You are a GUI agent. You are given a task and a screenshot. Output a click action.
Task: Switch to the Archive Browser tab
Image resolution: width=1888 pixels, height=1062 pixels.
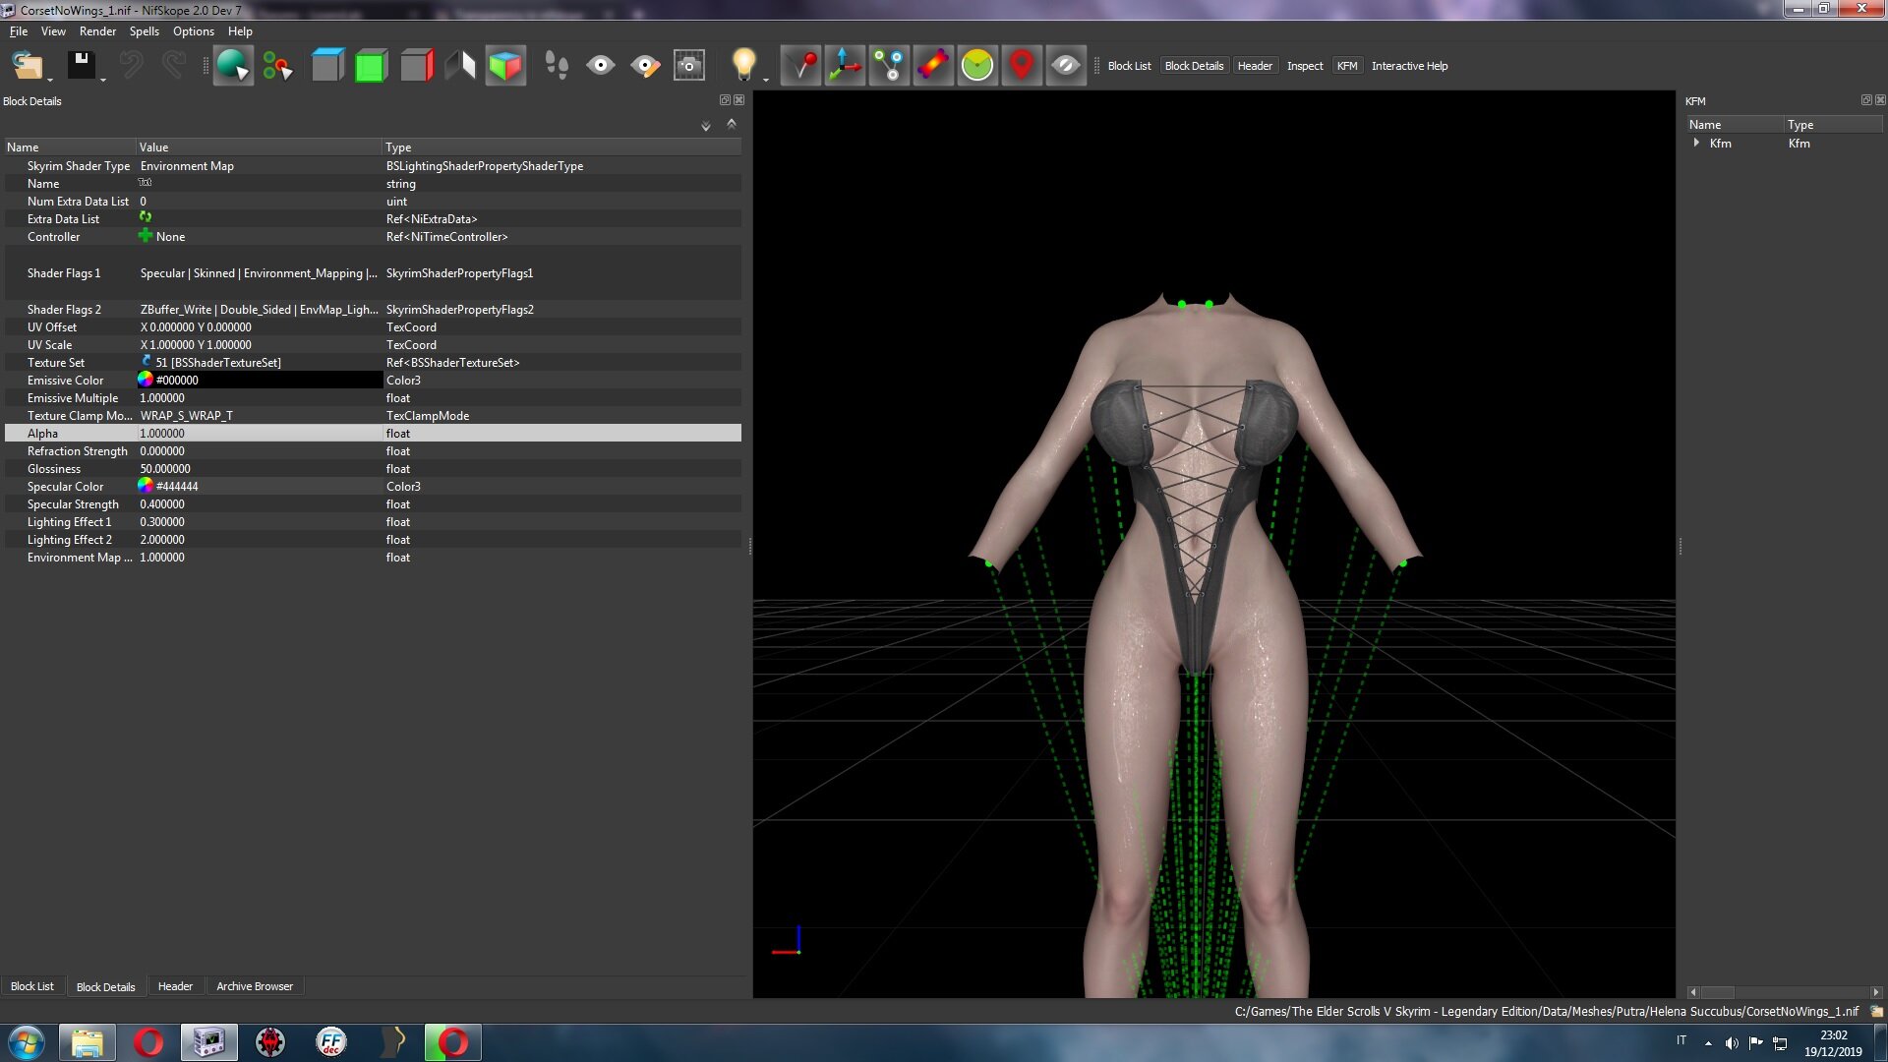click(x=255, y=986)
